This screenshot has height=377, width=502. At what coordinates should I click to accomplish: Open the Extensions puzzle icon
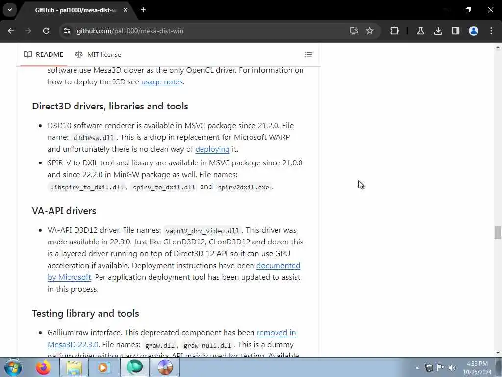[x=395, y=31]
